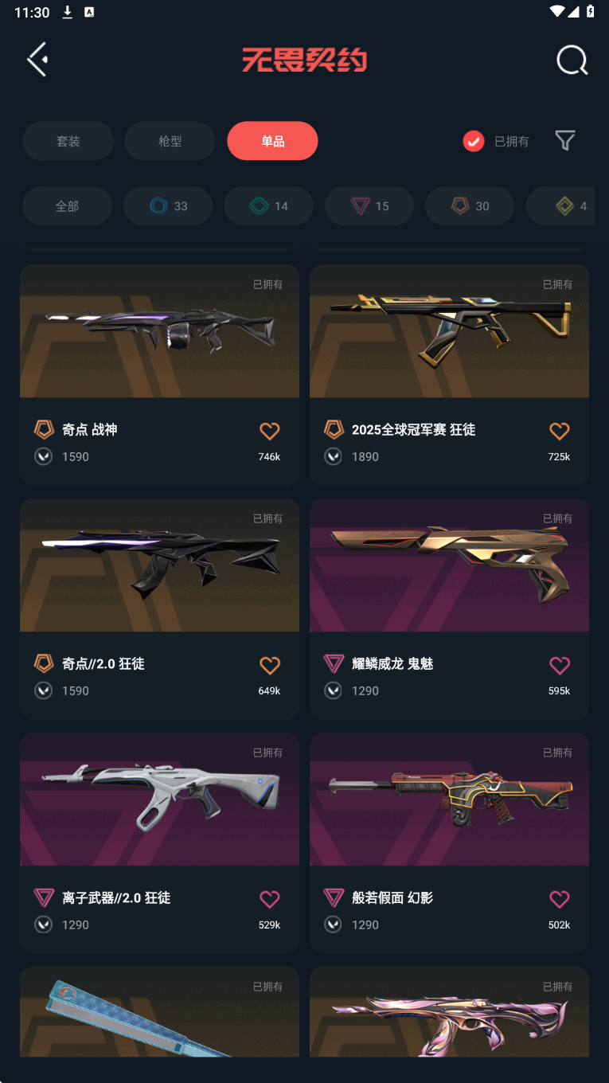Open the search magnifier icon

click(x=572, y=60)
